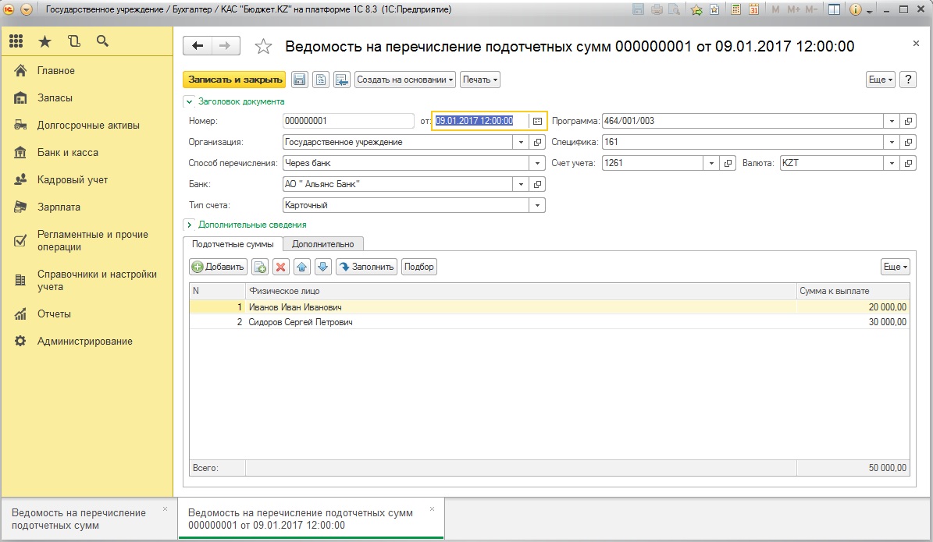Open the information icon in title bar
933x542 pixels.
click(855, 9)
